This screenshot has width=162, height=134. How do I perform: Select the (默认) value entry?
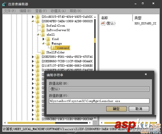pos(111,23)
